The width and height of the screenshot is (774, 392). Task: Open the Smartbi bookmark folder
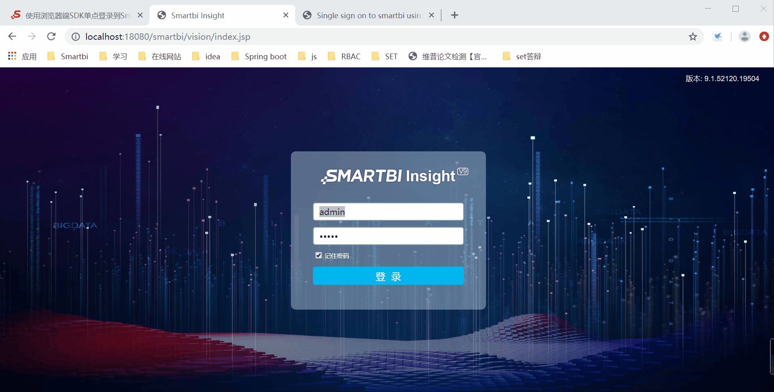(x=68, y=56)
